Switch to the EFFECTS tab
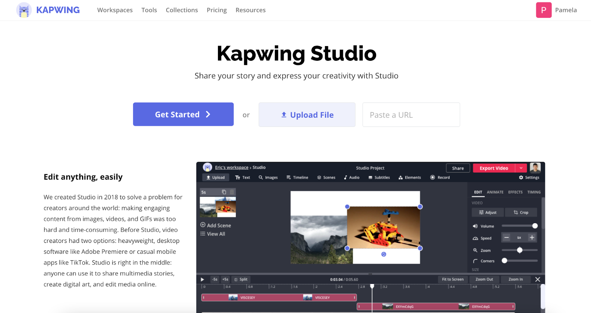The height and width of the screenshot is (313, 591). tap(515, 192)
